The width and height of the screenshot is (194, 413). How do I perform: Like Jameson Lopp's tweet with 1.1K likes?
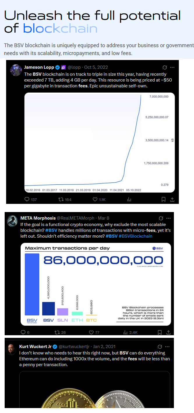tap(95, 200)
